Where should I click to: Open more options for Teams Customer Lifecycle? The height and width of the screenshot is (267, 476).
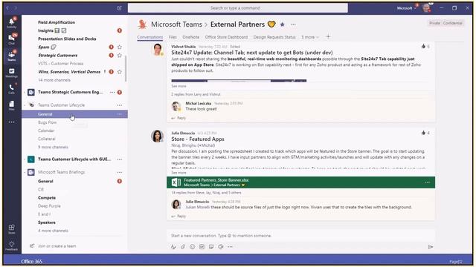pyautogui.click(x=120, y=105)
